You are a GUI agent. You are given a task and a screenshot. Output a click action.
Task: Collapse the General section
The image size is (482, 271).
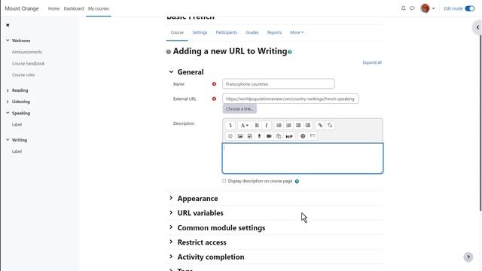(171, 72)
